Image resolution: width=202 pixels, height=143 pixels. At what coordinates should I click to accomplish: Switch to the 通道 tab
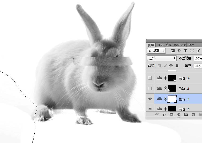click(160, 45)
